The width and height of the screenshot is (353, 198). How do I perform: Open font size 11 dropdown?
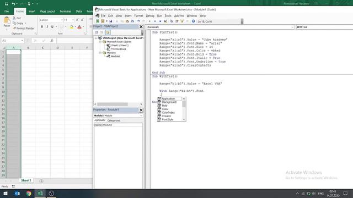(x=73, y=20)
